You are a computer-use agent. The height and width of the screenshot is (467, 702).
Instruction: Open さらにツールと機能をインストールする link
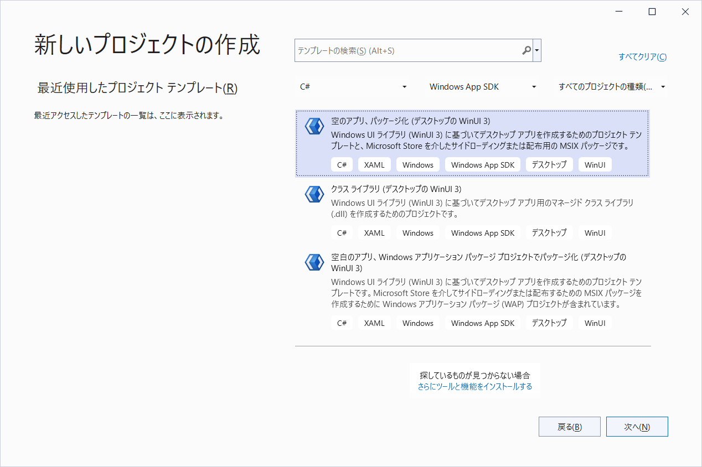tap(475, 386)
